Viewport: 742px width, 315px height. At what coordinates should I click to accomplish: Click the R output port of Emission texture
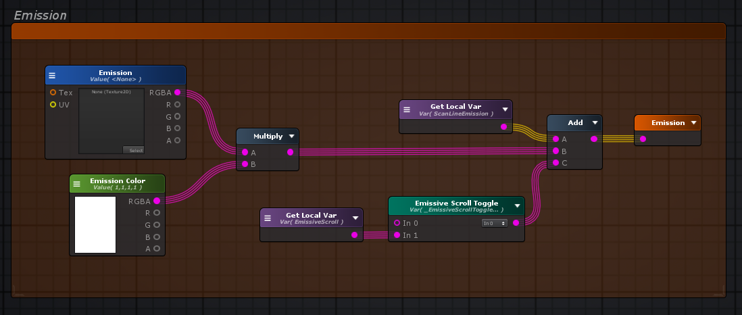[178, 104]
